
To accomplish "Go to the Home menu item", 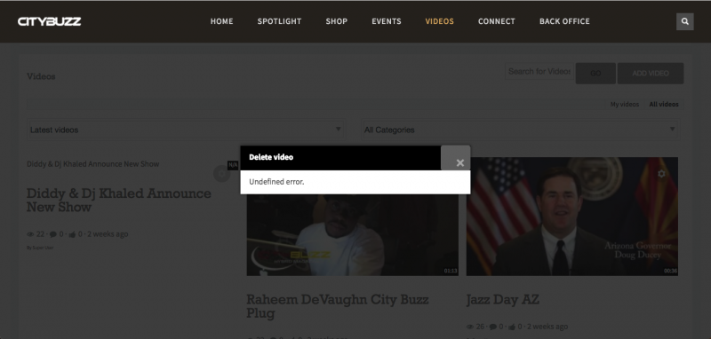I will pyautogui.click(x=221, y=21).
